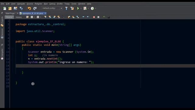Open the Edit menu
The image size is (195, 110).
pos(8,4)
